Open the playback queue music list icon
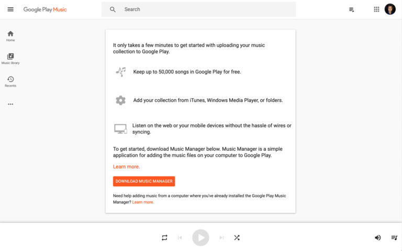Viewport: 402px width, 251px height. 394,238
